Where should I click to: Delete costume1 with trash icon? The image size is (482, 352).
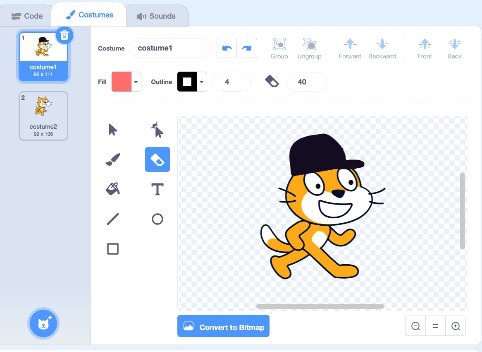point(64,36)
